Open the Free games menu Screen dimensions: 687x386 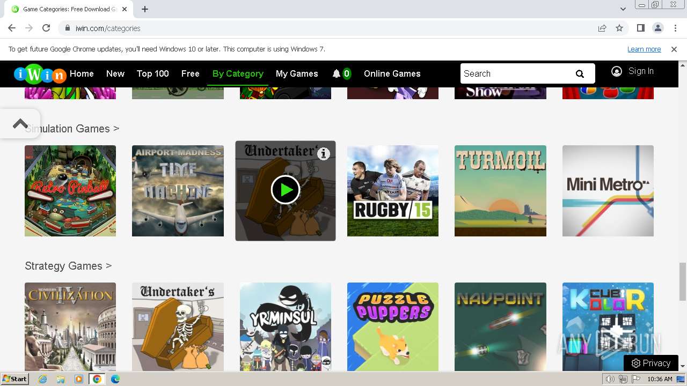(x=191, y=74)
